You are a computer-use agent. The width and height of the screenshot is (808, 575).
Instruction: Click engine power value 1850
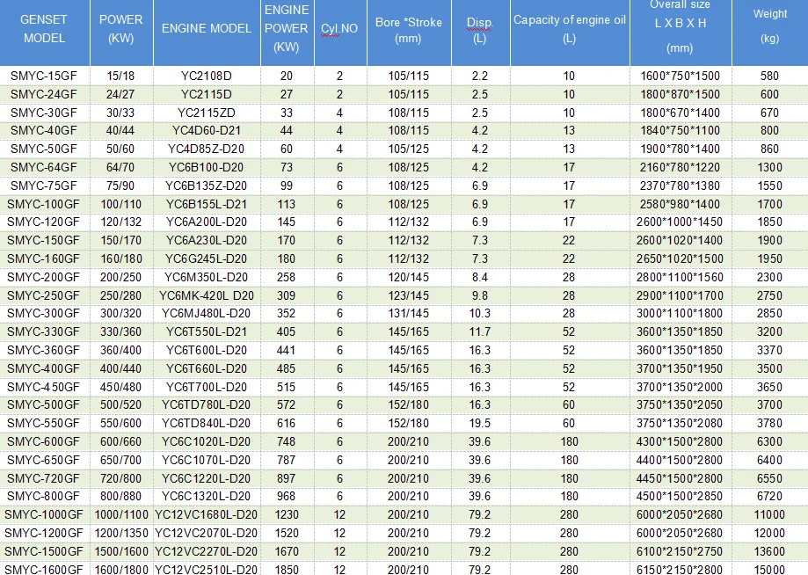287,570
